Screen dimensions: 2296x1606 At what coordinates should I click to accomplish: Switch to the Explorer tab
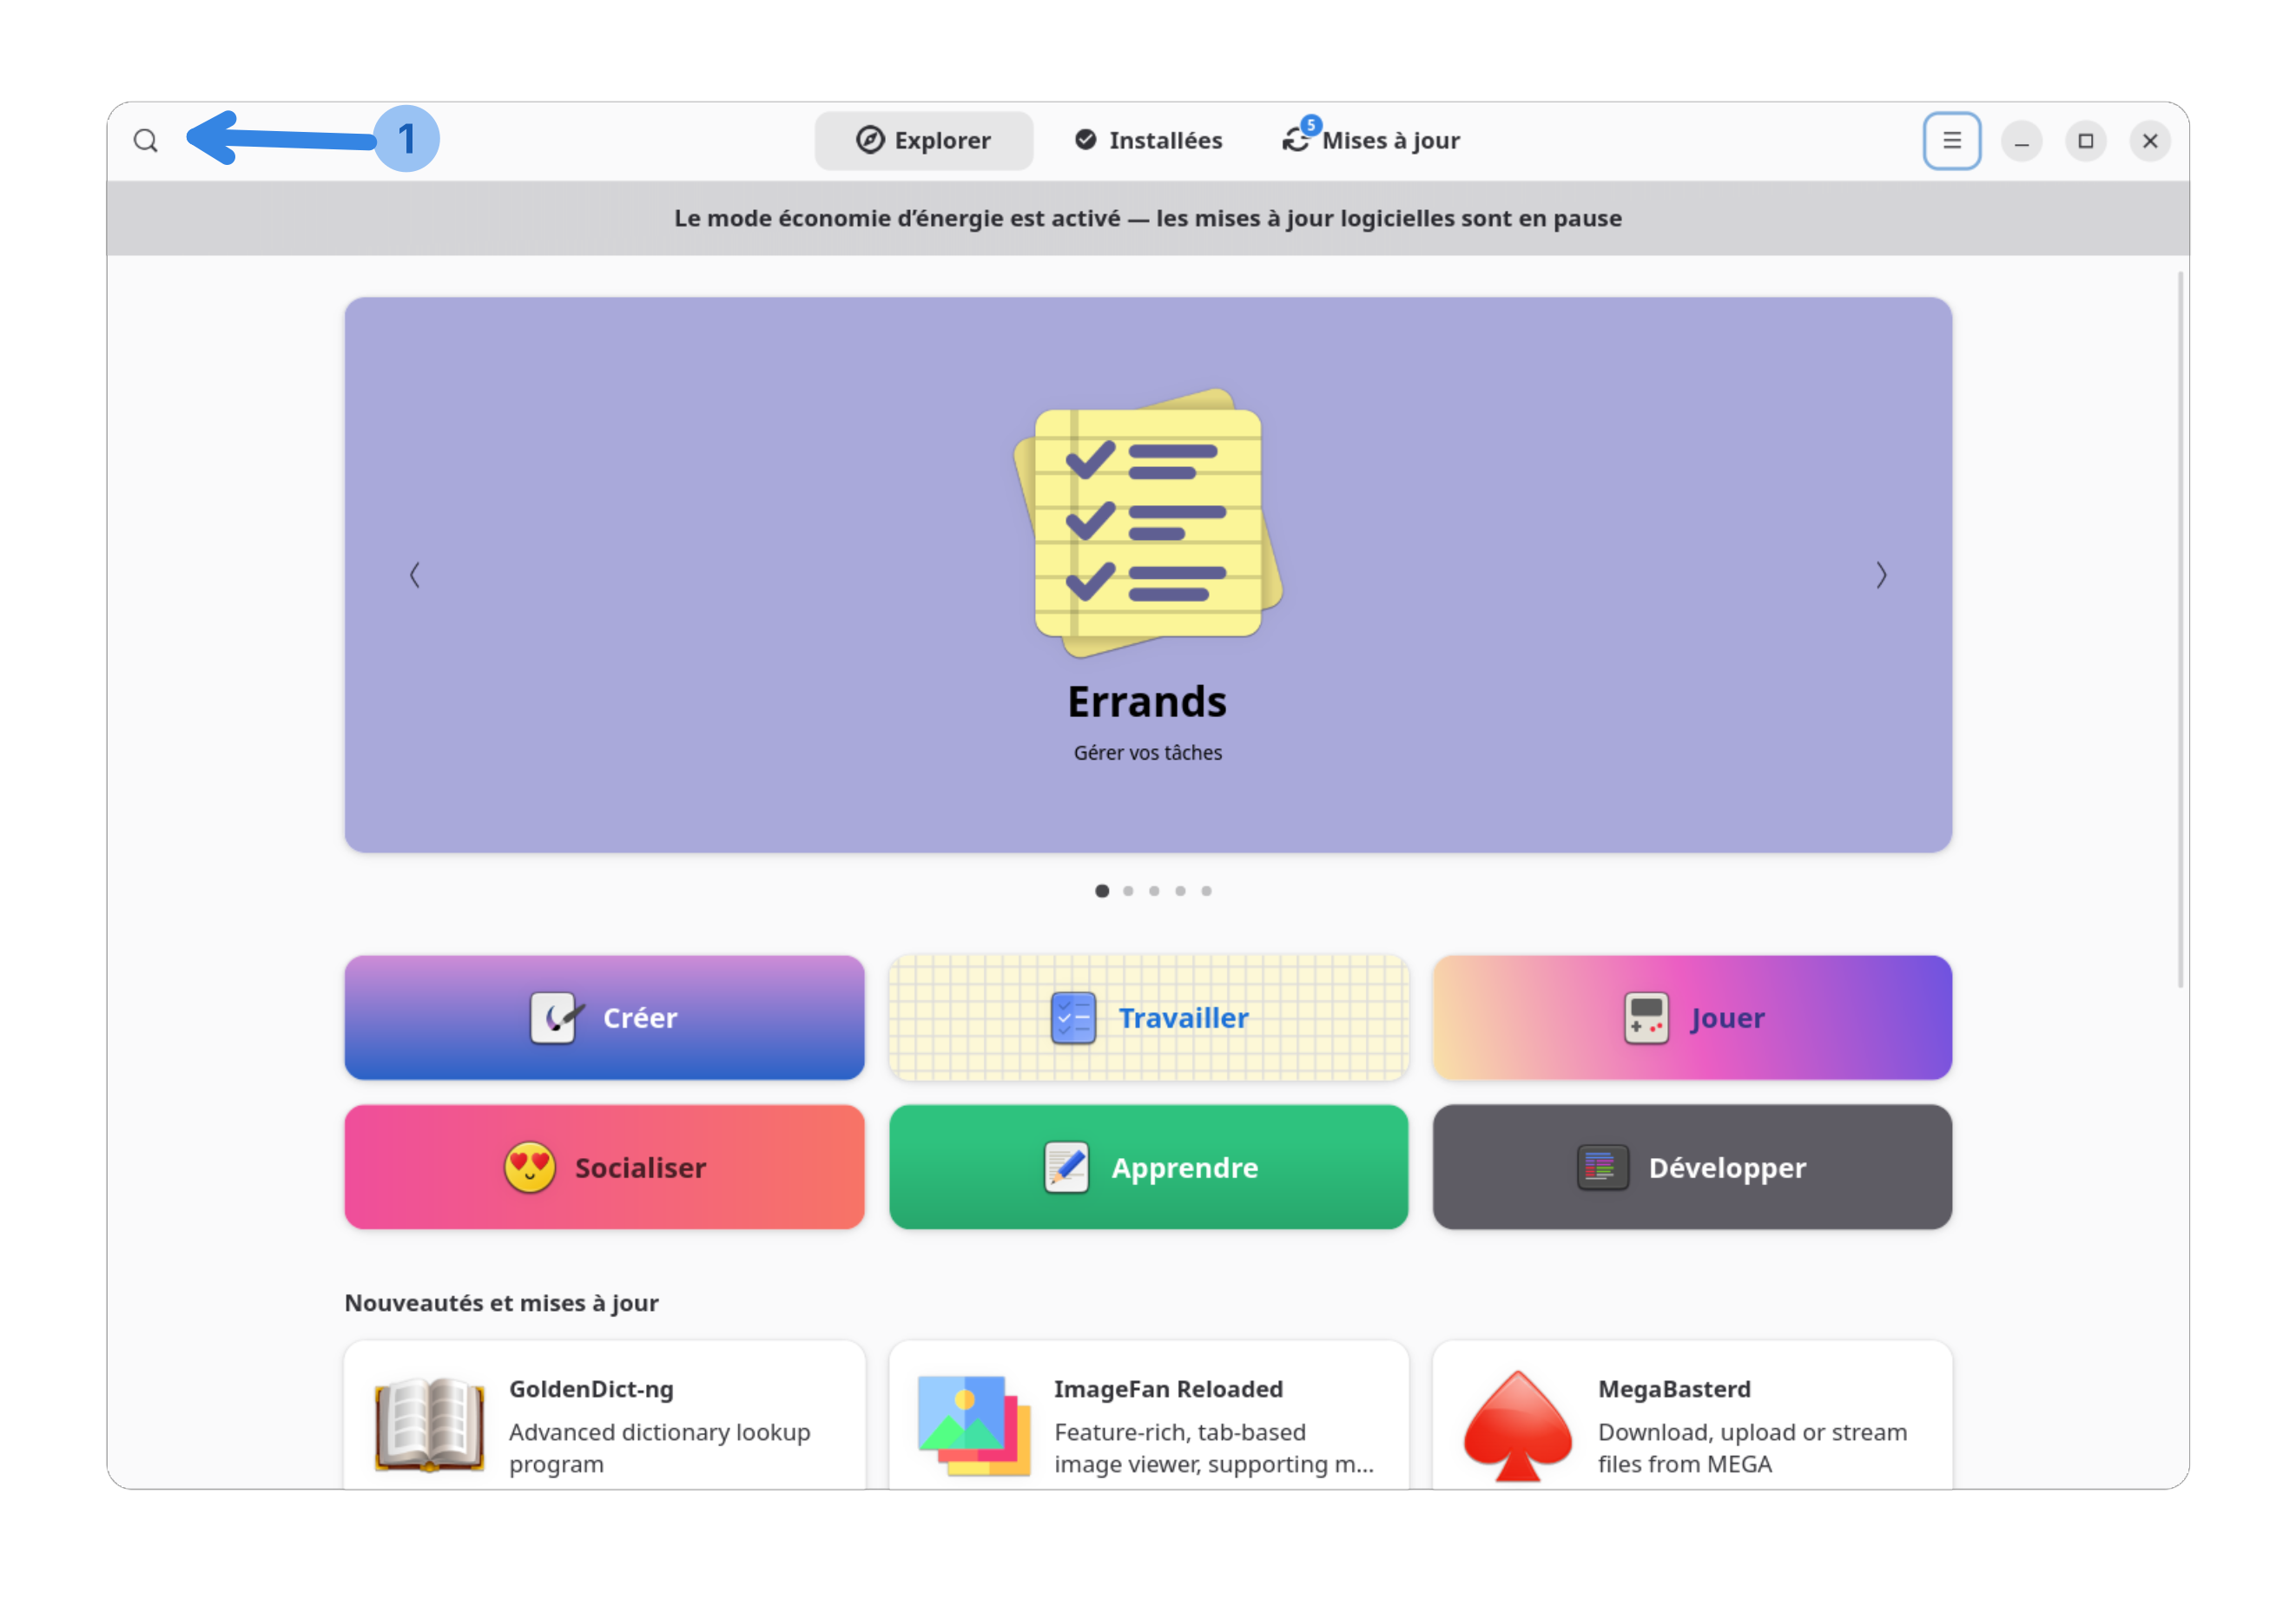(924, 141)
